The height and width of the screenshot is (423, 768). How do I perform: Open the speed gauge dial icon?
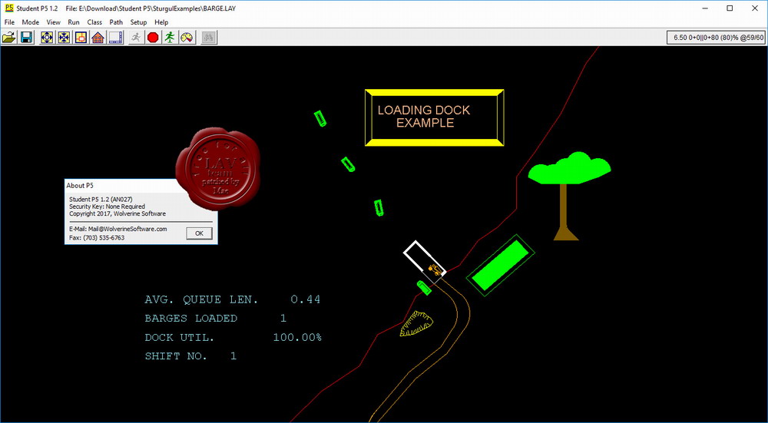click(x=187, y=37)
